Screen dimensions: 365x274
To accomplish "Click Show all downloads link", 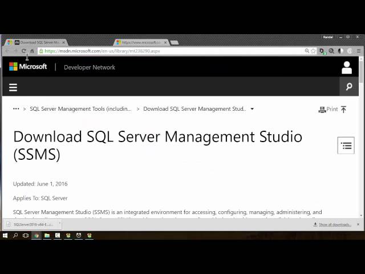I will [335, 224].
